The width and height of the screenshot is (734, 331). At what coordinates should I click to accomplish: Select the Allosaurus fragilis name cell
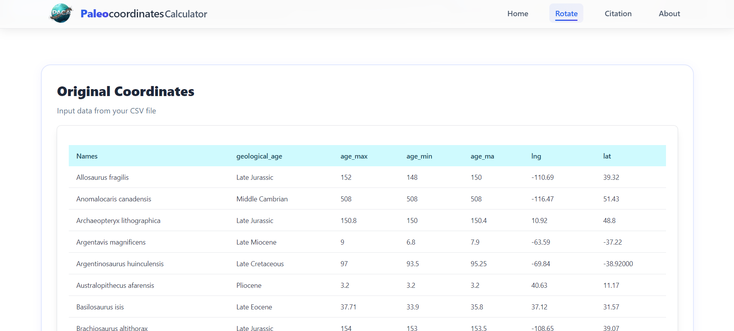tap(102, 177)
